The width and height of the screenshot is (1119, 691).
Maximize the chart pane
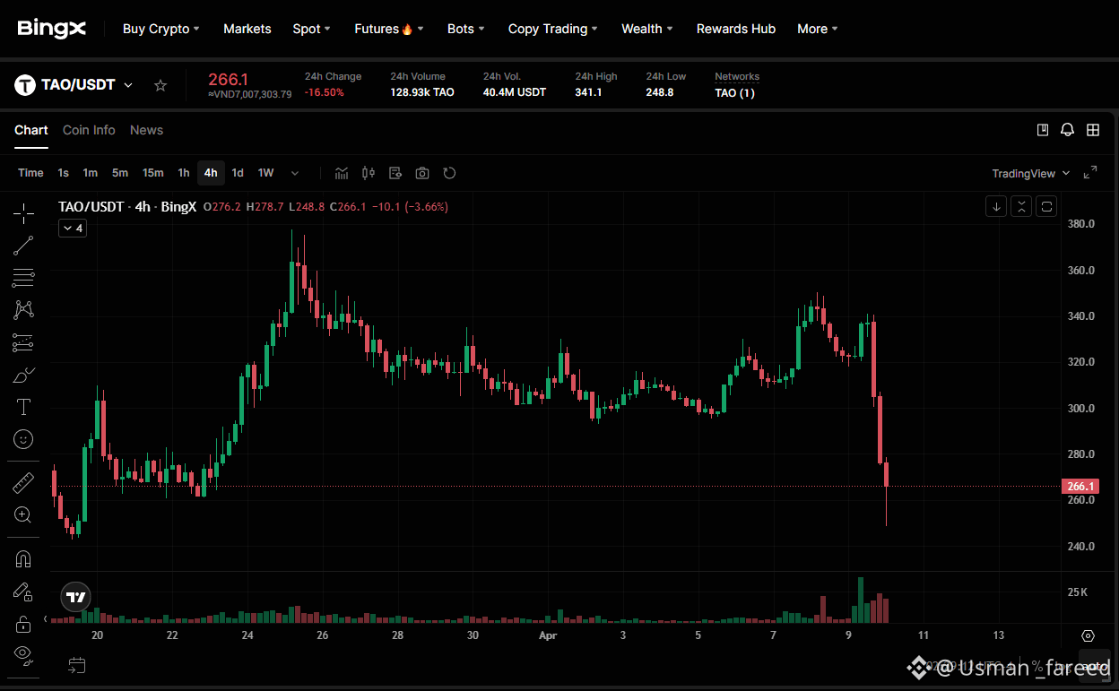pos(1046,207)
